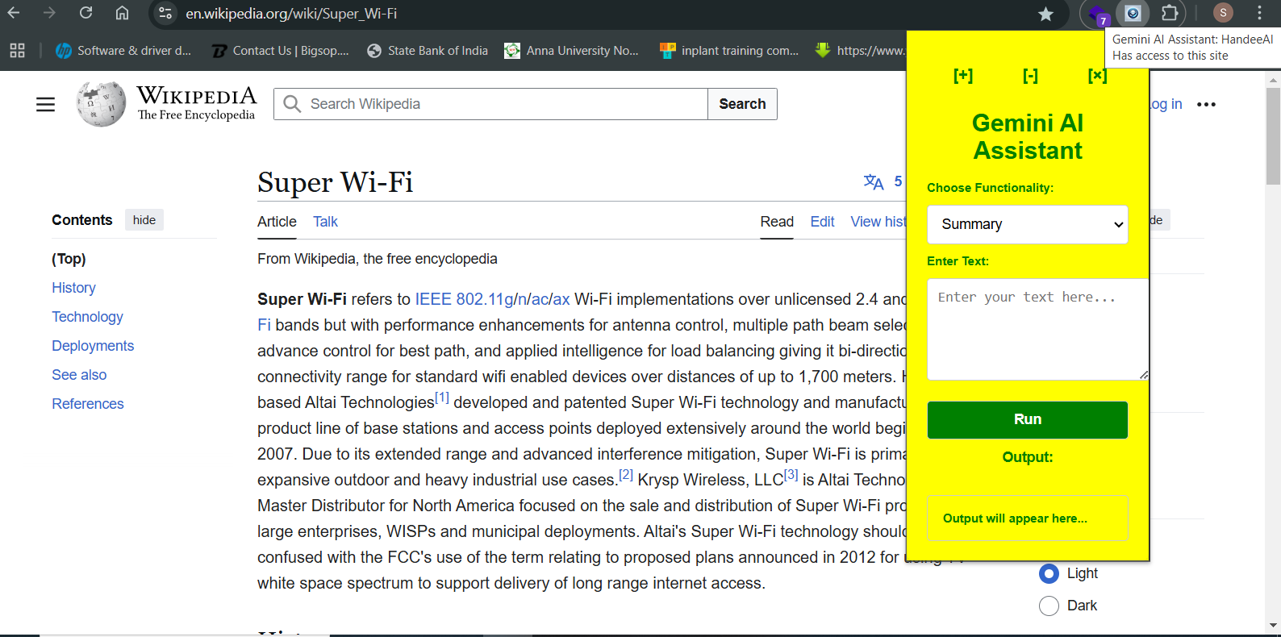
Task: Open Software & driver d... HP bookmark
Action: [123, 51]
